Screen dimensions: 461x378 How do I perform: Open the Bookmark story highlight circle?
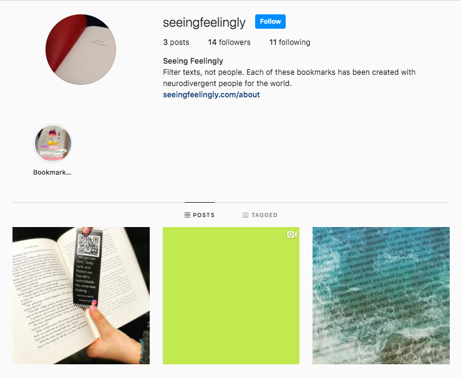(x=52, y=143)
